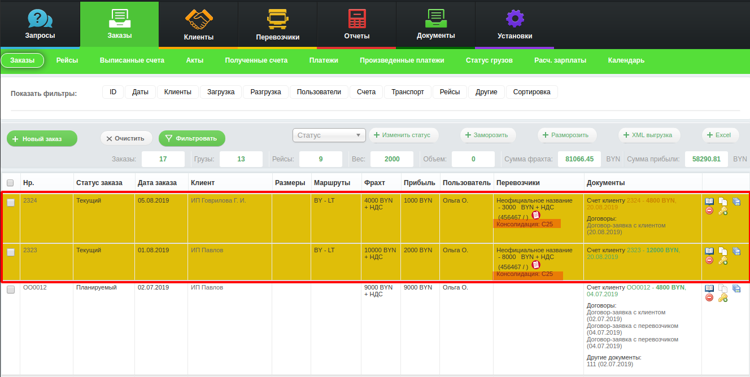Select the checkbox for order 2323

10,253
